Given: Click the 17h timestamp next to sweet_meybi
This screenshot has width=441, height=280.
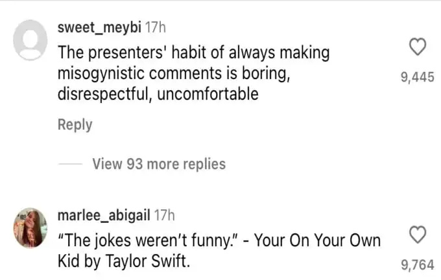Looking at the screenshot, I should [x=155, y=28].
